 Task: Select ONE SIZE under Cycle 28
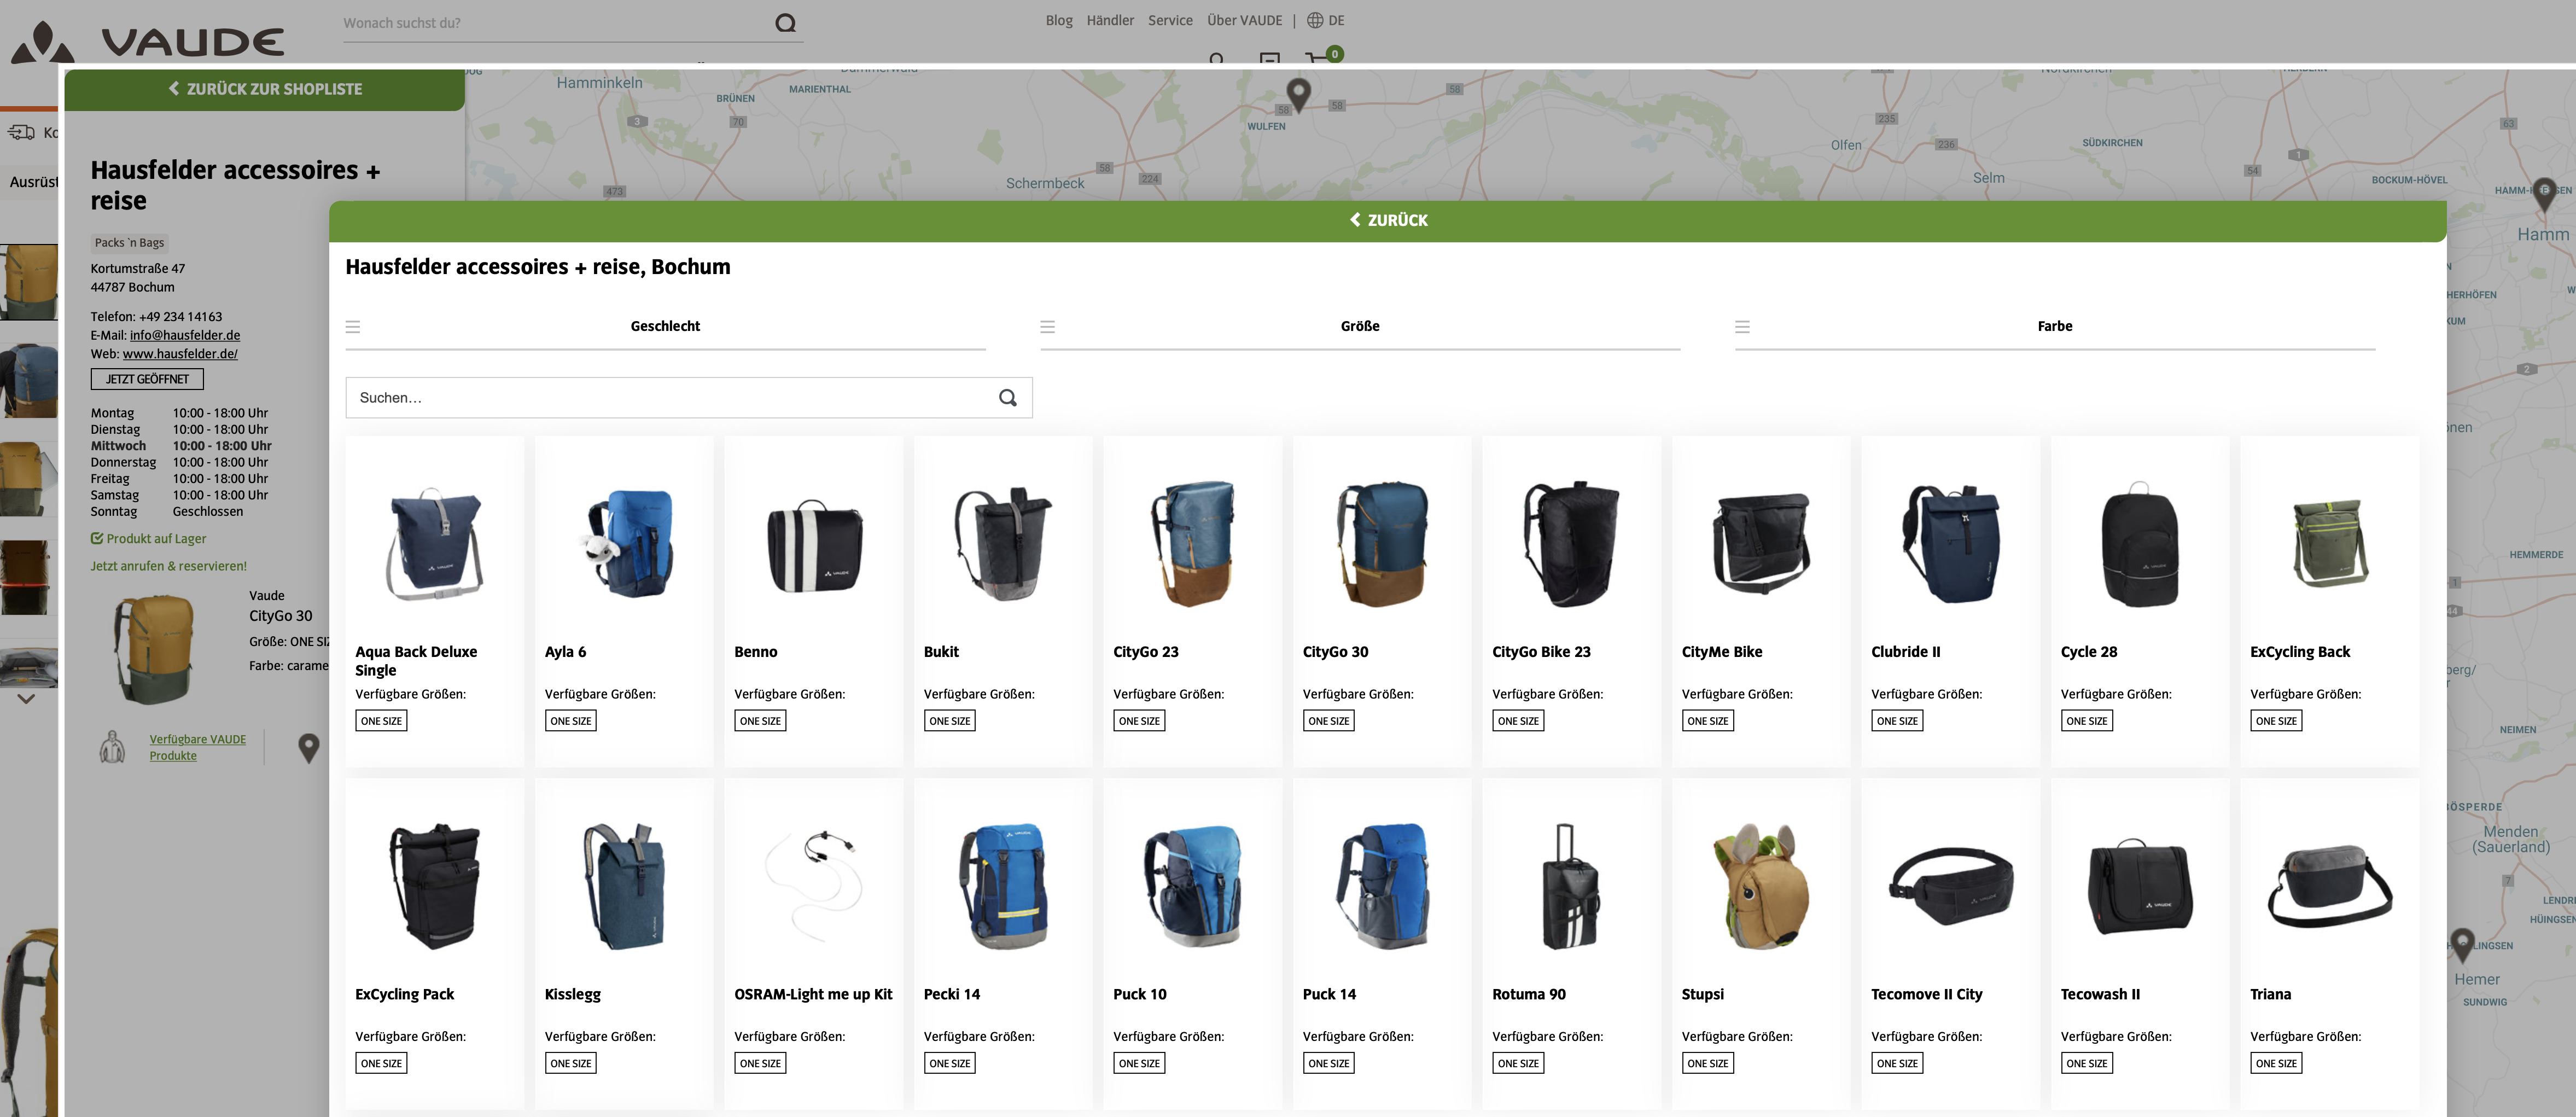pos(2086,721)
